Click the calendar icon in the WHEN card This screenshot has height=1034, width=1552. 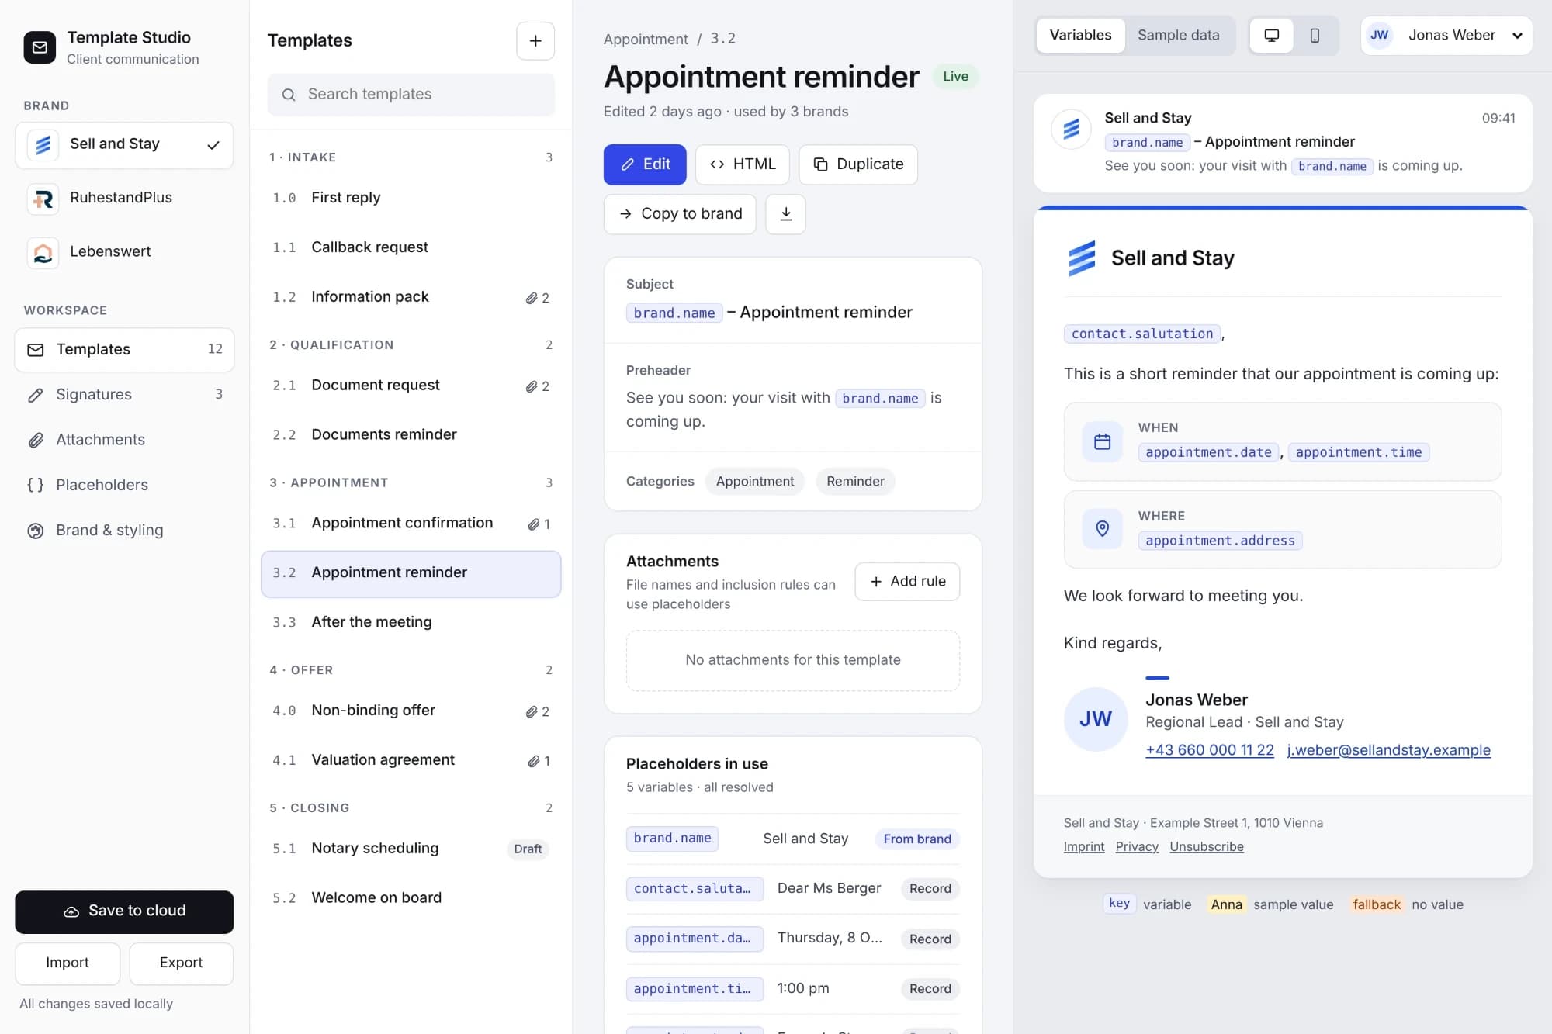point(1102,442)
